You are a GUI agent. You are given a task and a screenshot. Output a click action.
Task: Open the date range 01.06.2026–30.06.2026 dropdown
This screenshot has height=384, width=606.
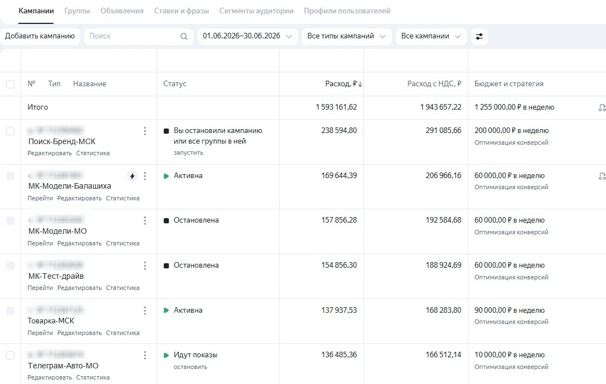tap(247, 36)
